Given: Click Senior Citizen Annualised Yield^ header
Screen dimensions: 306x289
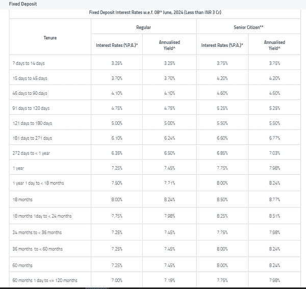Looking at the screenshot, I should [x=274, y=45].
